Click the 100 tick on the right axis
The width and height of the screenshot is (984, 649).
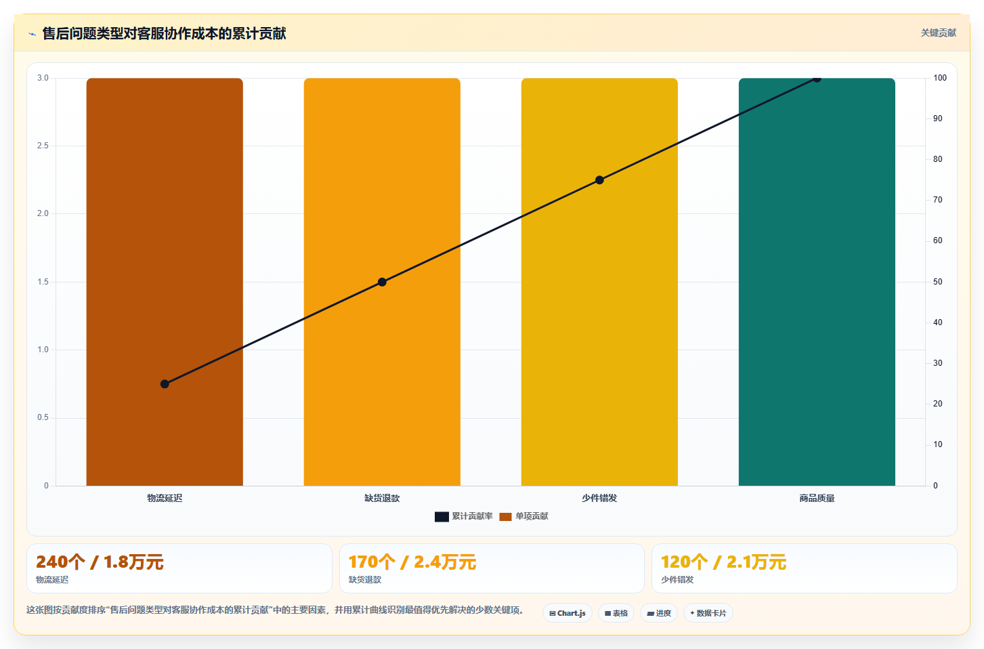pyautogui.click(x=940, y=78)
